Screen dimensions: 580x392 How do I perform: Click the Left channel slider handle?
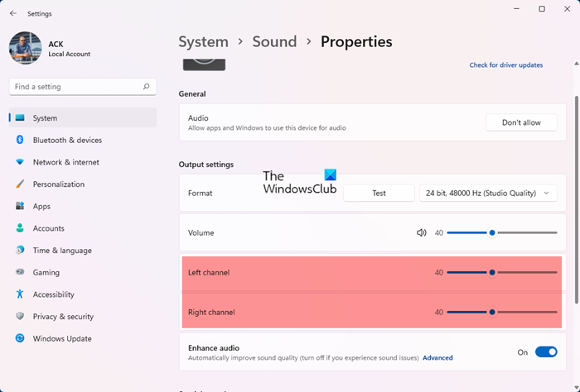pyautogui.click(x=492, y=272)
